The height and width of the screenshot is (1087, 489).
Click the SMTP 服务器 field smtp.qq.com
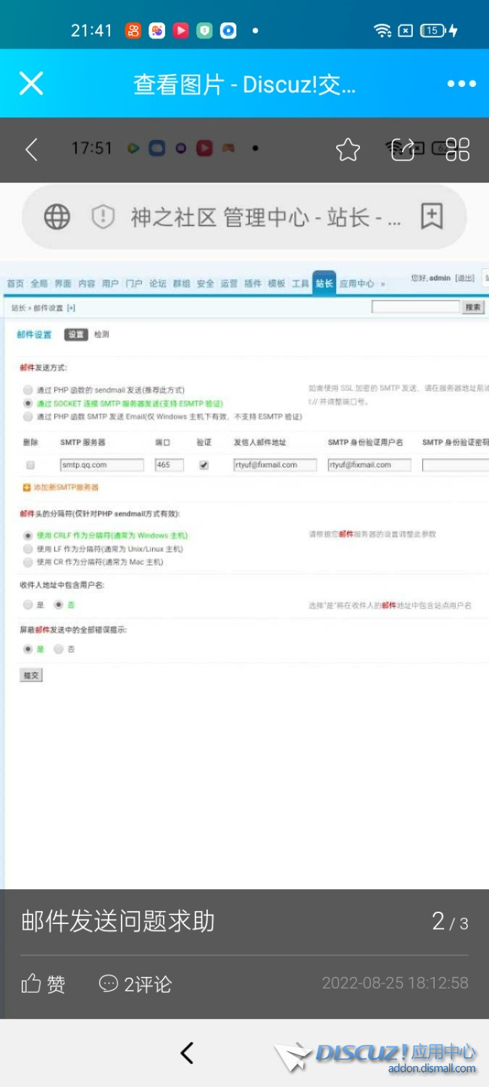[101, 465]
